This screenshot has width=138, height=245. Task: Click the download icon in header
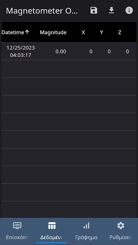pos(111,10)
